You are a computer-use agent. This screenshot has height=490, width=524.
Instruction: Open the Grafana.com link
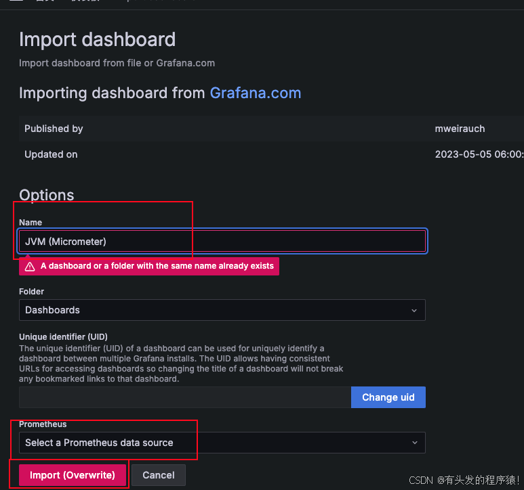pos(256,93)
